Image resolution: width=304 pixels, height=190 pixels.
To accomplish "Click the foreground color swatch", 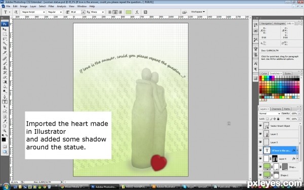I will [x=4, y=140].
